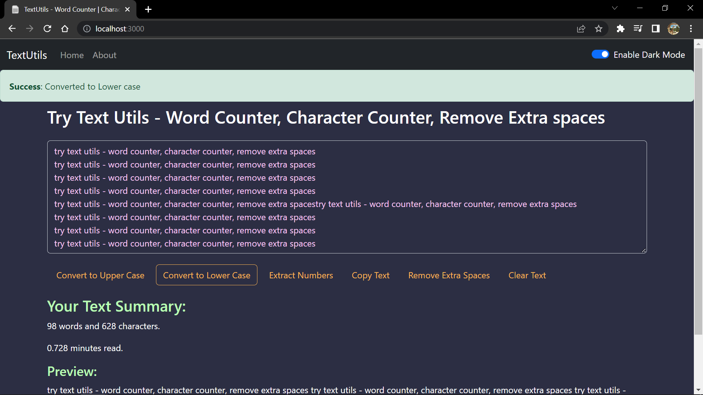
Task: Click the bookmark star icon
Action: (599, 29)
